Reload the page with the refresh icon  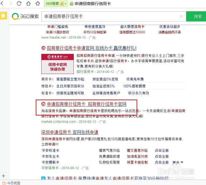19,3
